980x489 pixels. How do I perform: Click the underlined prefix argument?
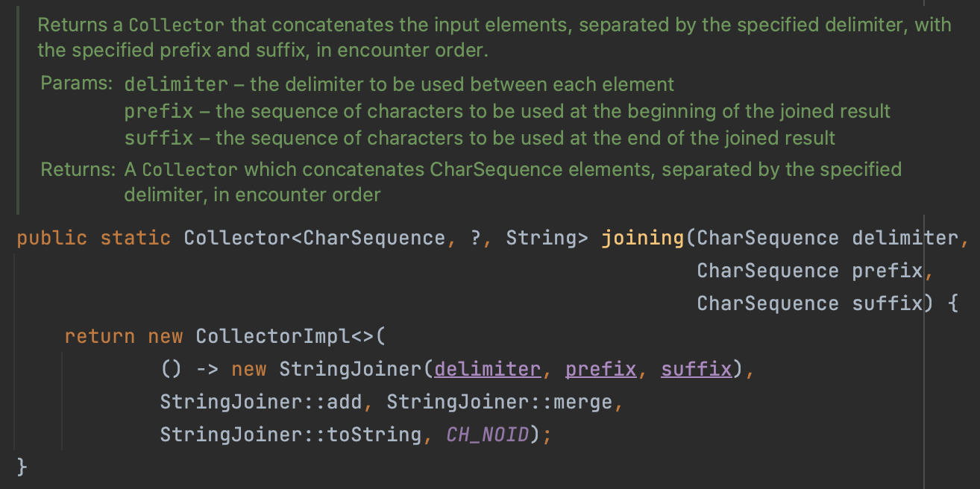click(600, 369)
